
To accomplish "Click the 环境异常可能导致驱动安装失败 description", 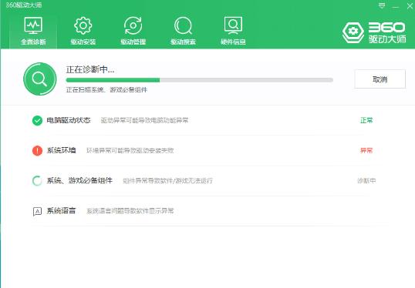I will click(130, 151).
